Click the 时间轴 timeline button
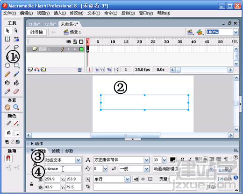This screenshot has height=194, width=243. click(36, 32)
